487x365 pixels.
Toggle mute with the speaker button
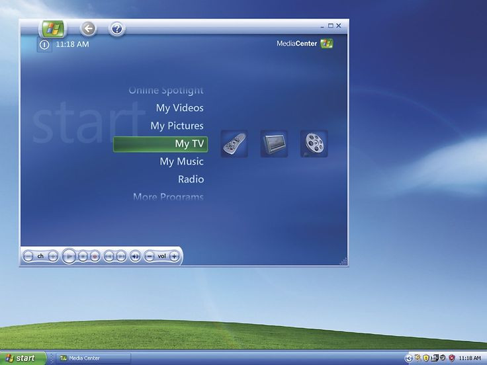click(135, 256)
